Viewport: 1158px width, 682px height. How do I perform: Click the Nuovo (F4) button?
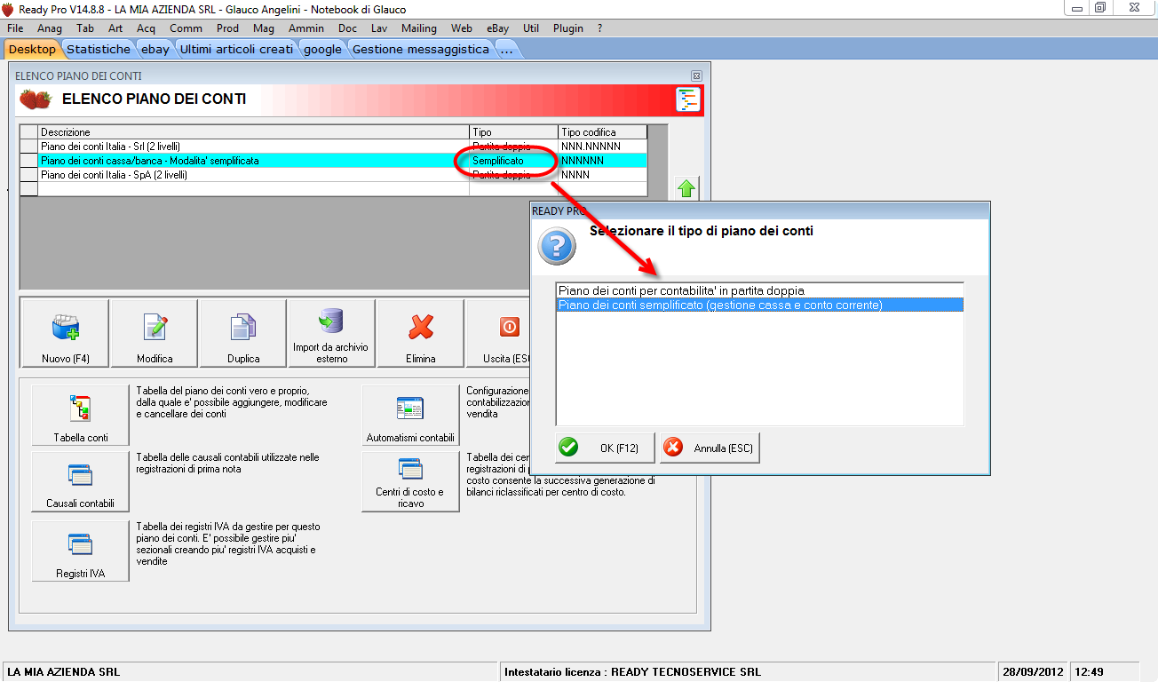[65, 333]
